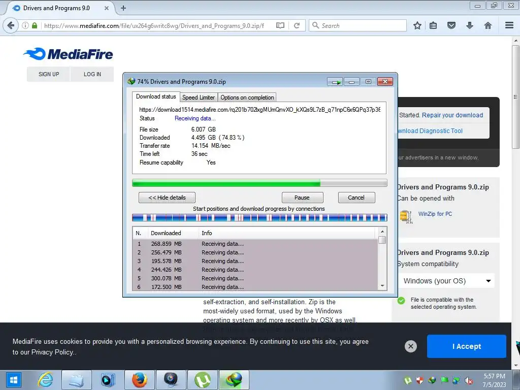Select connection row 5 with 300.078 MB
This screenshot has height=390, width=520.
click(x=255, y=278)
